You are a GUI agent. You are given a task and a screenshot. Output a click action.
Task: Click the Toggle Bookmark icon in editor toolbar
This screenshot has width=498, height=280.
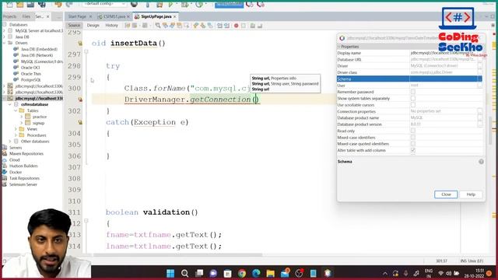click(210, 26)
